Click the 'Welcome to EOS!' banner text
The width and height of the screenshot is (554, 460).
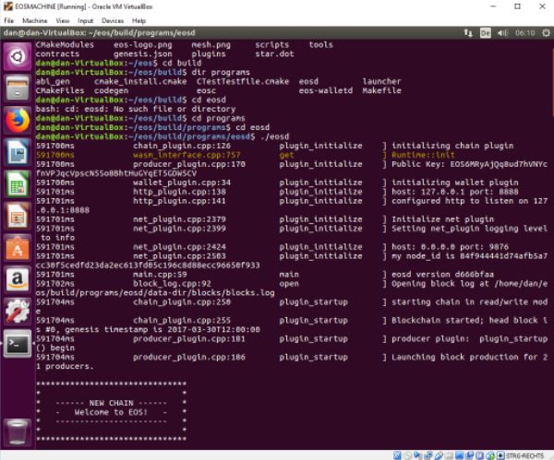tap(111, 412)
